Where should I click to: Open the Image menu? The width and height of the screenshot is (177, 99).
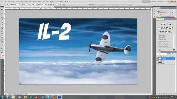click(13, 2)
